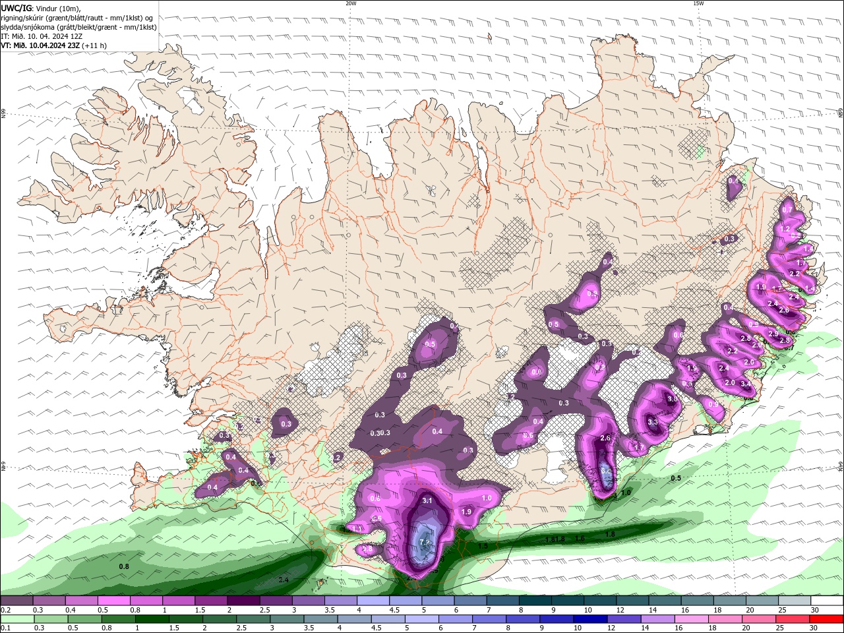844x633 pixels.
Task: Click the 2 swatch in lower rain legend
Action: coord(219,619)
